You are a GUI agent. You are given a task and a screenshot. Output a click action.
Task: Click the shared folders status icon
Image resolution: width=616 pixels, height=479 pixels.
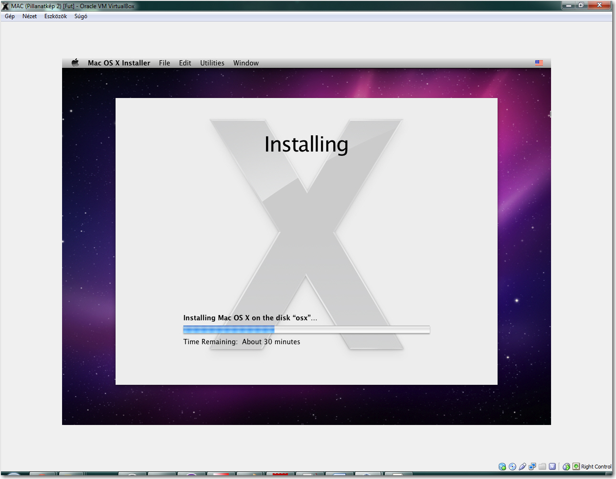tap(542, 467)
